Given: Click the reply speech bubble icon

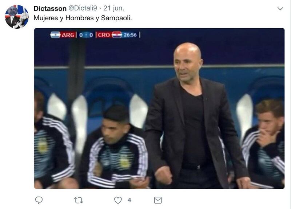Looking at the screenshot, I should [x=39, y=200].
